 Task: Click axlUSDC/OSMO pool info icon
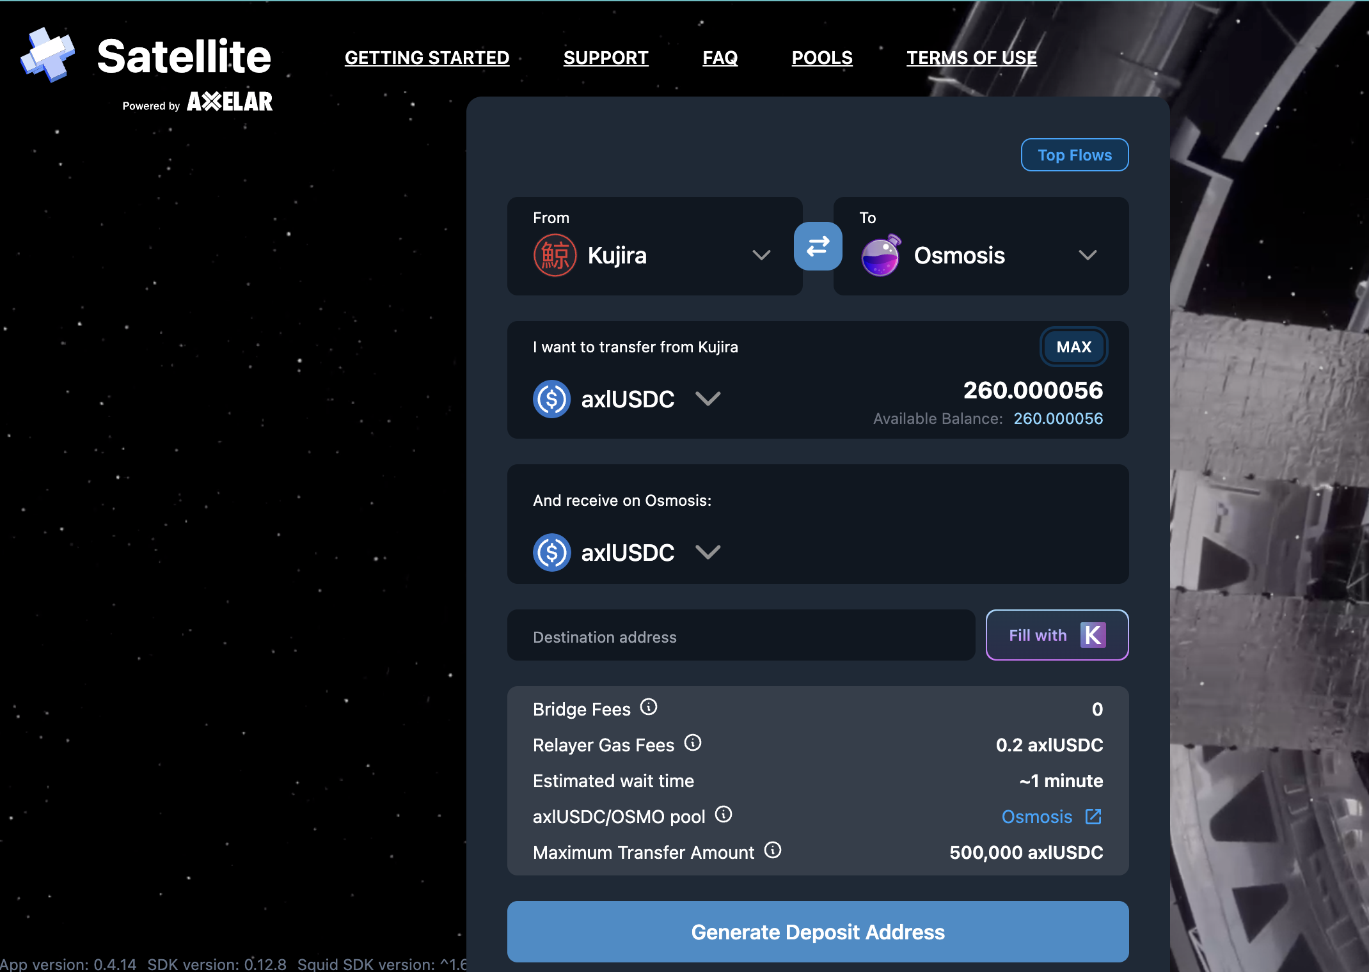[x=724, y=814]
